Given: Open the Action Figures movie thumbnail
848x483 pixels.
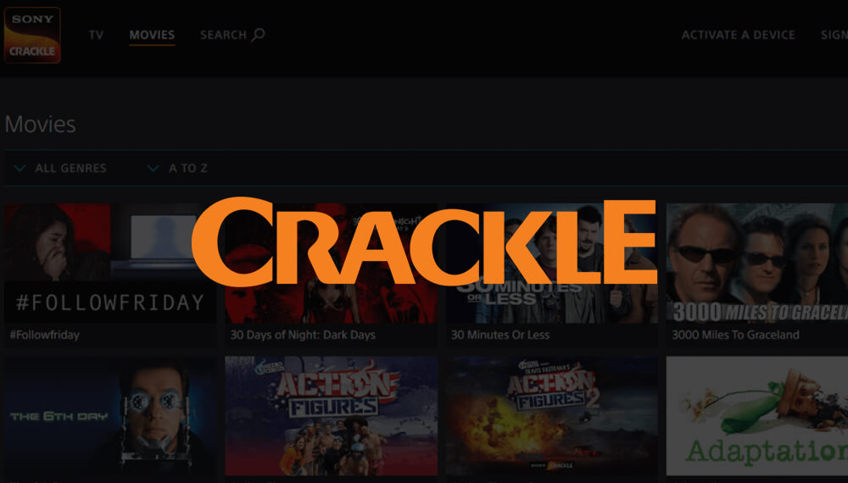Looking at the screenshot, I should pyautogui.click(x=331, y=416).
